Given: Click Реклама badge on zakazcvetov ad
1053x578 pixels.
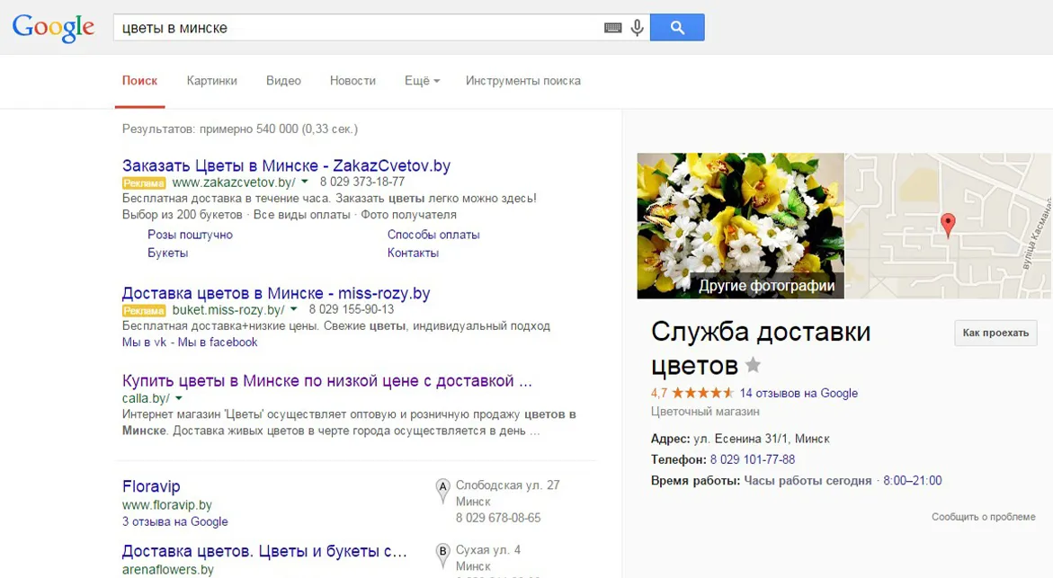Looking at the screenshot, I should point(144,183).
